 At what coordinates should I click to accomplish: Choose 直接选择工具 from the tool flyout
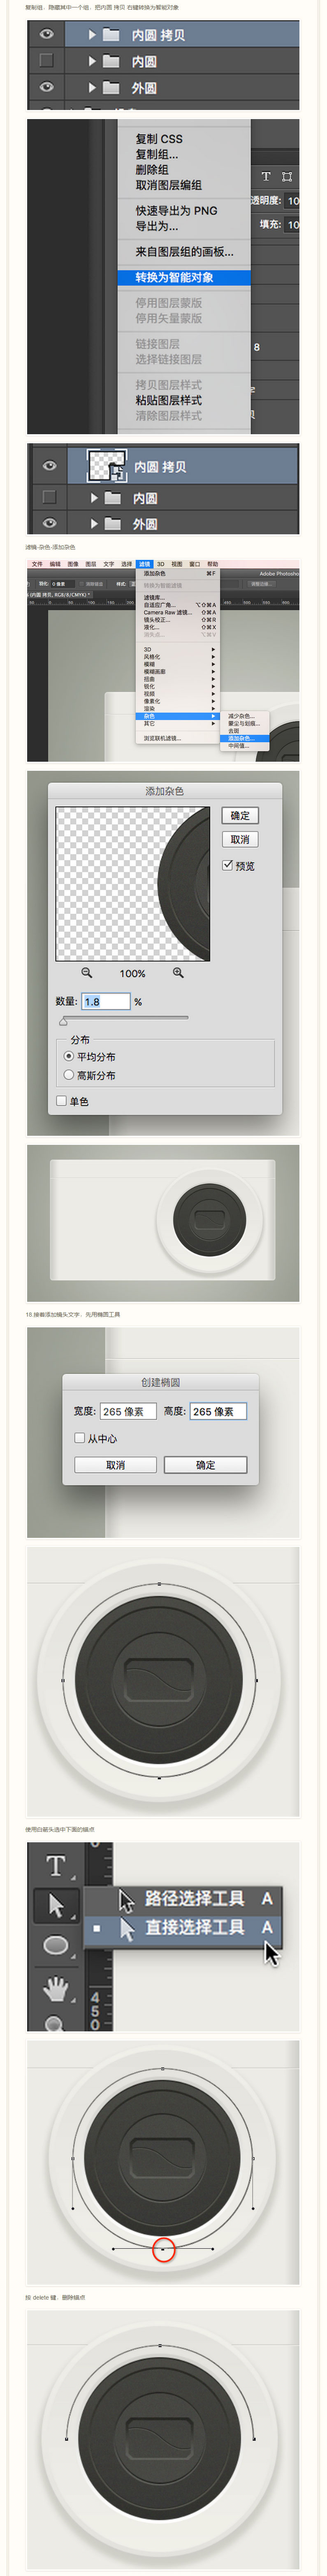point(195,1927)
